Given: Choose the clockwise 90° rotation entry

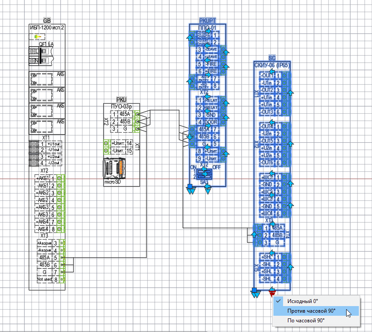Looking at the screenshot, I should [306, 321].
